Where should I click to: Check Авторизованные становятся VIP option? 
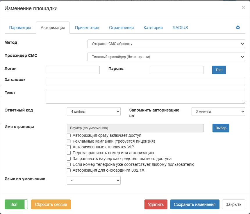[69, 147]
